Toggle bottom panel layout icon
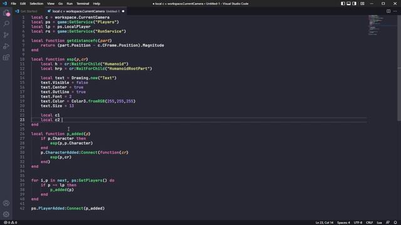Viewport: 401px width, 225px height. click(x=348, y=4)
